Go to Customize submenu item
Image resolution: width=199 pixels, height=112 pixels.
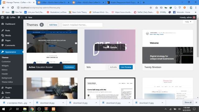(6, 62)
